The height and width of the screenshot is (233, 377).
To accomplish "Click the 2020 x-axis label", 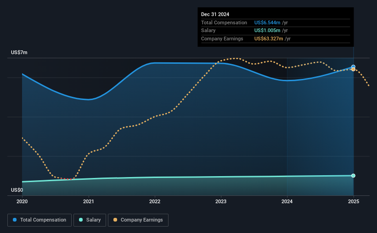I will coord(22,201).
